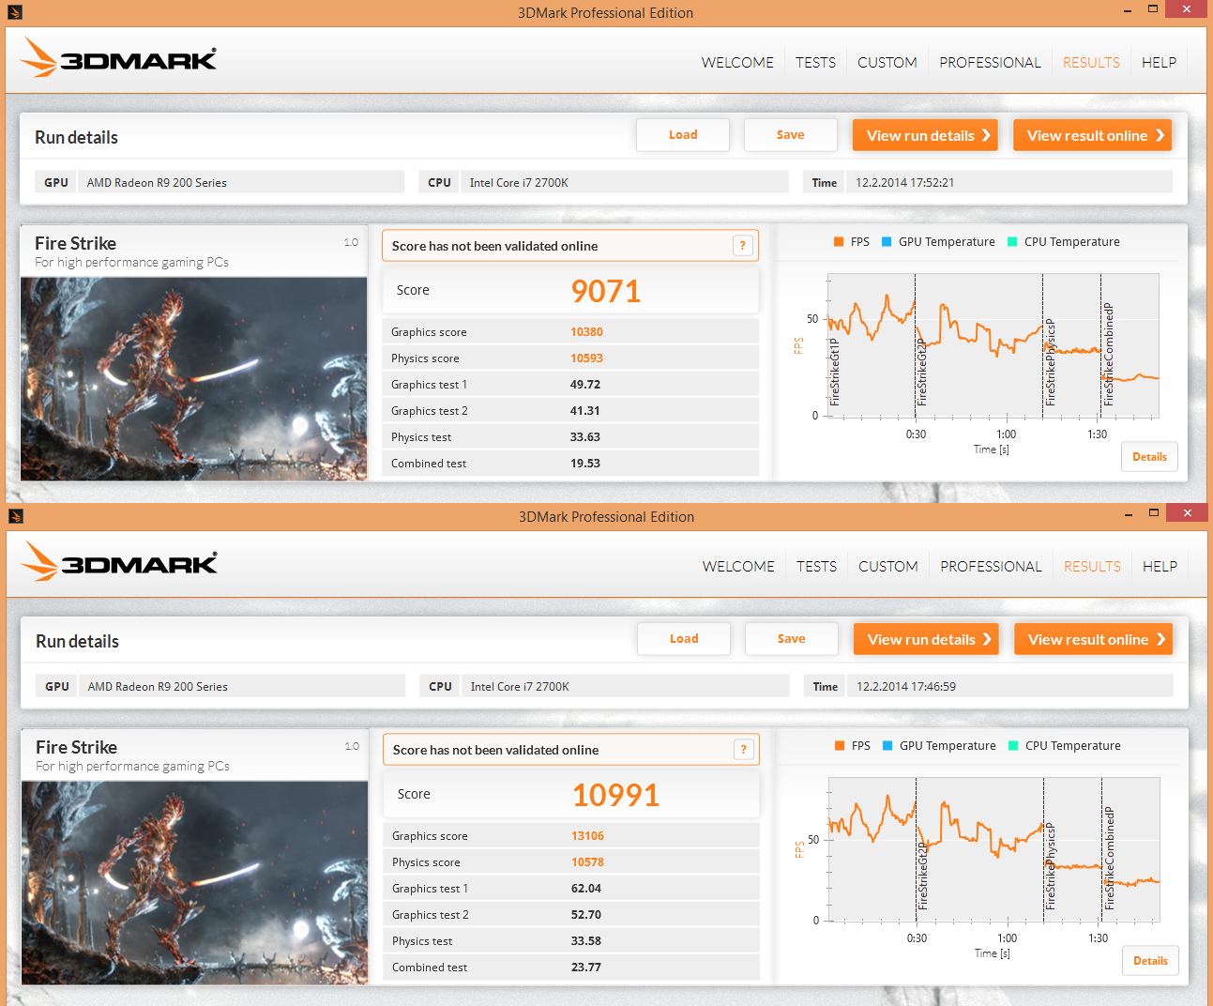Open the WELCOME tab in the bottom window
The image size is (1213, 1006).
pos(738,567)
